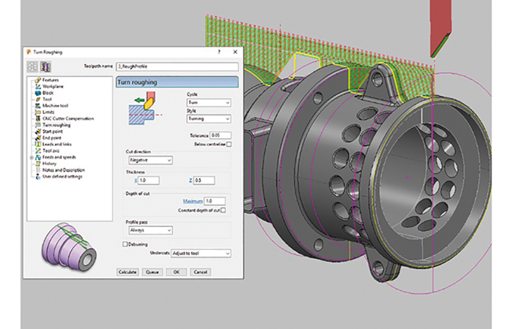The image size is (513, 329).
Task: Open the Undercuts dropdown
Action: click(x=201, y=253)
